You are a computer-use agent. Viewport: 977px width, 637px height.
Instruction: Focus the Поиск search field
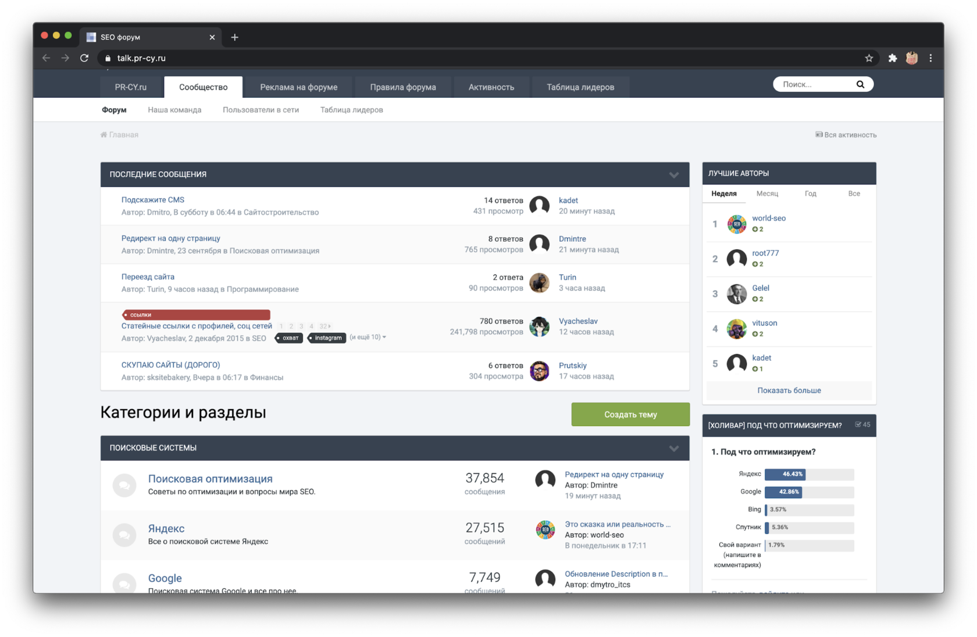pyautogui.click(x=814, y=84)
